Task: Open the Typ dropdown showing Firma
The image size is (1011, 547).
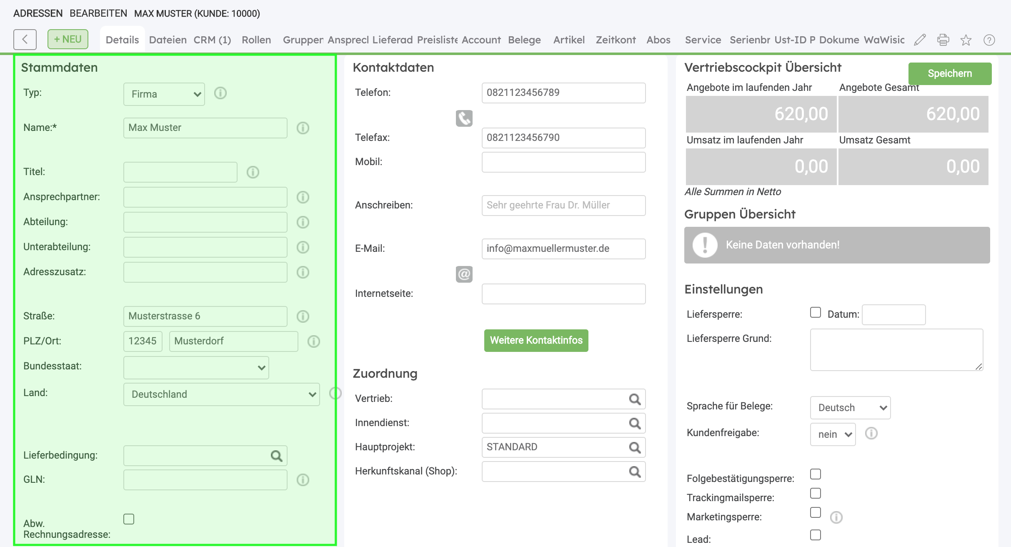Action: pyautogui.click(x=164, y=94)
